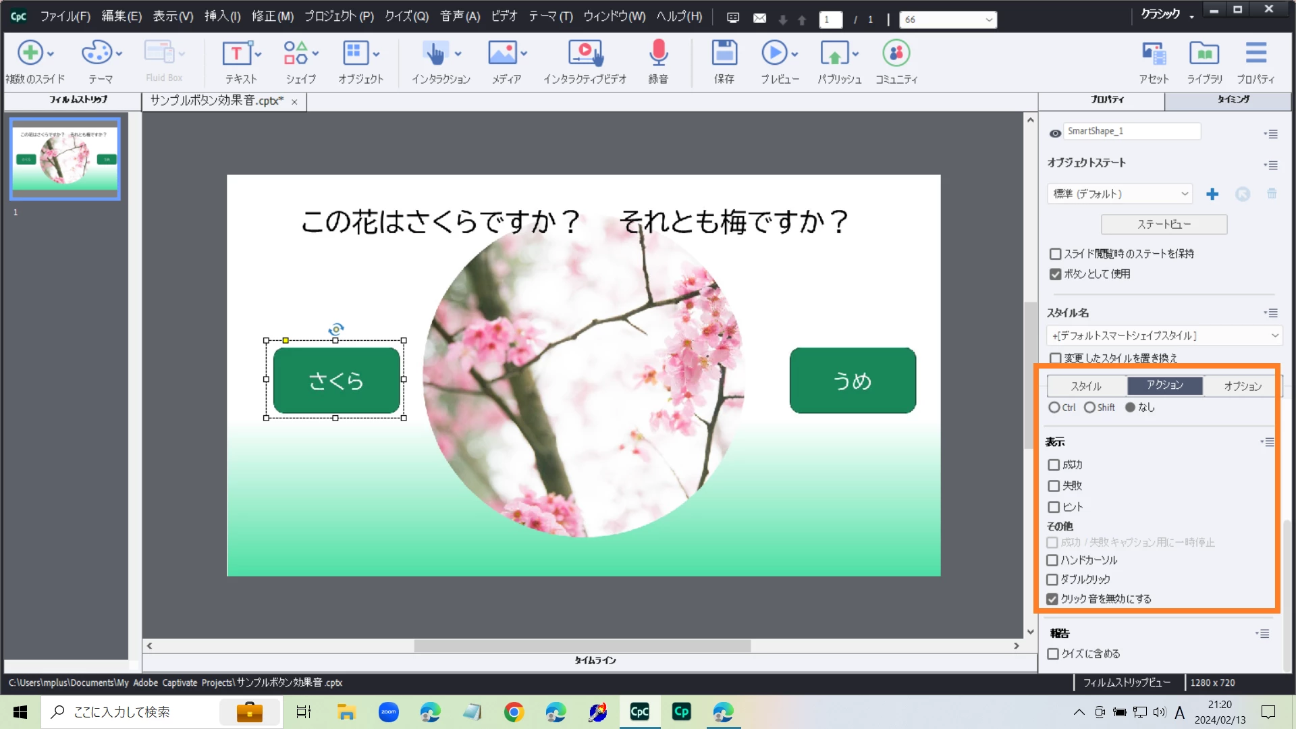Open the Community (コミュニティ) icon
The width and height of the screenshot is (1296, 729).
(896, 54)
